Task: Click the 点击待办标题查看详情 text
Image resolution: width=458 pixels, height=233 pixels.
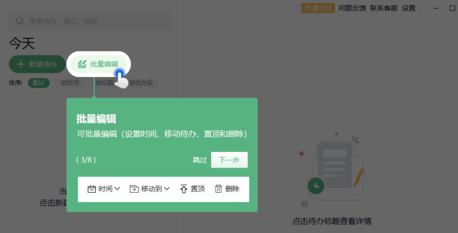Action: coord(332,221)
